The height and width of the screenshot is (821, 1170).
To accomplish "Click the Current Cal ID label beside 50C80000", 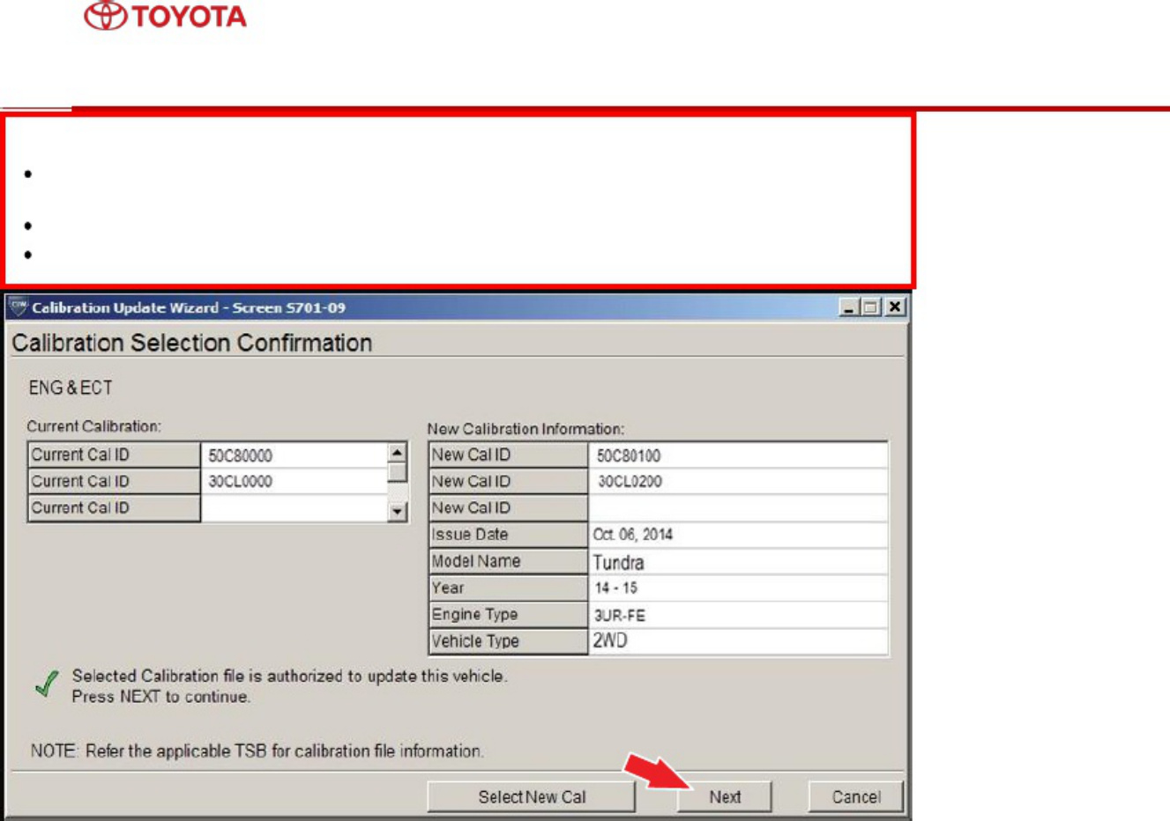I will pyautogui.click(x=115, y=455).
